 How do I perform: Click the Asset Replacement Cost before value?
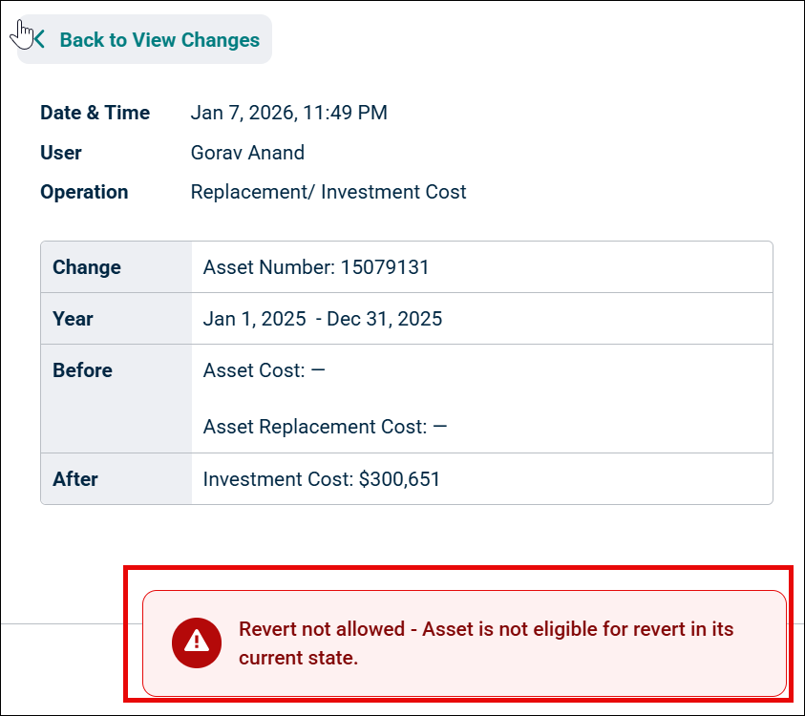[x=325, y=427]
